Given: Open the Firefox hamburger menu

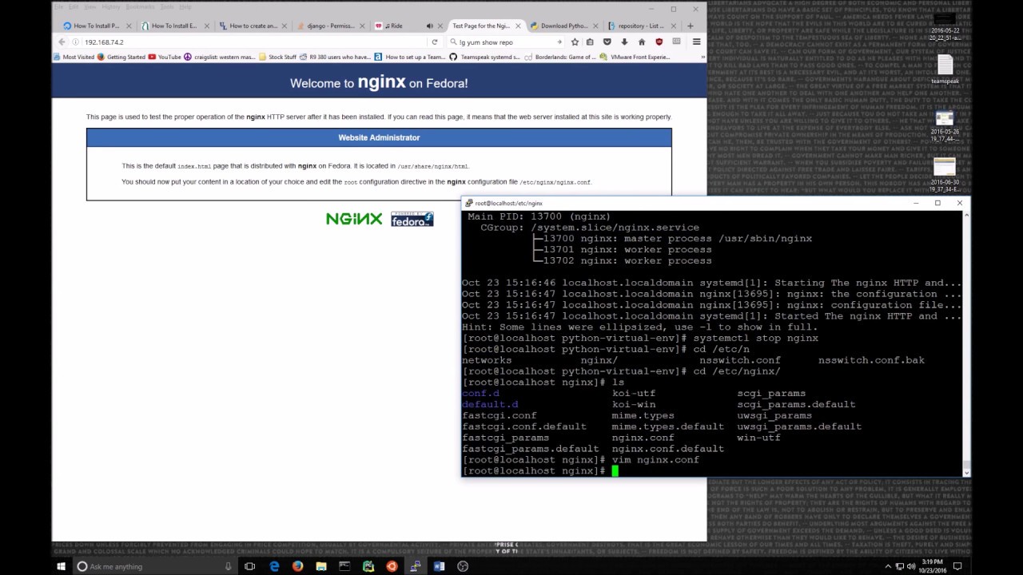Looking at the screenshot, I should click(x=696, y=42).
